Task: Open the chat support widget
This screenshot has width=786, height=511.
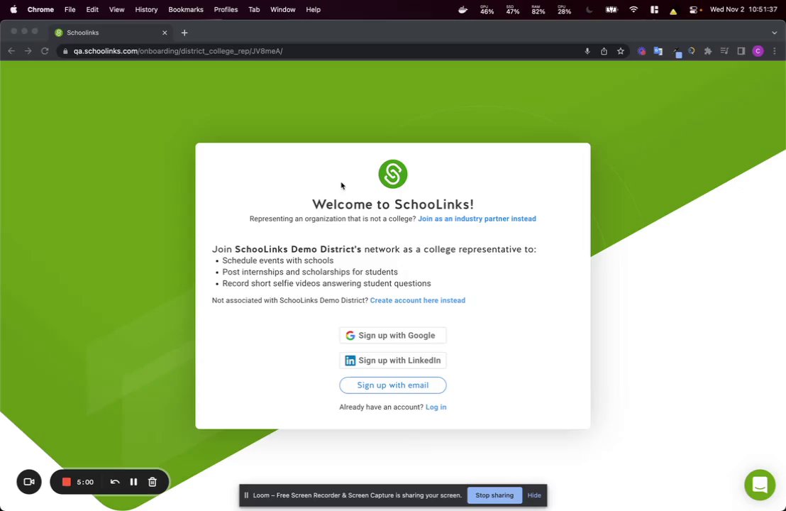Action: [x=760, y=485]
